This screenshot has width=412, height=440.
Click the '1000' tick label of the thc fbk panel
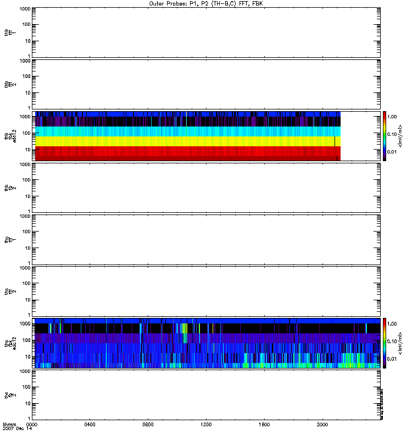click(25, 324)
